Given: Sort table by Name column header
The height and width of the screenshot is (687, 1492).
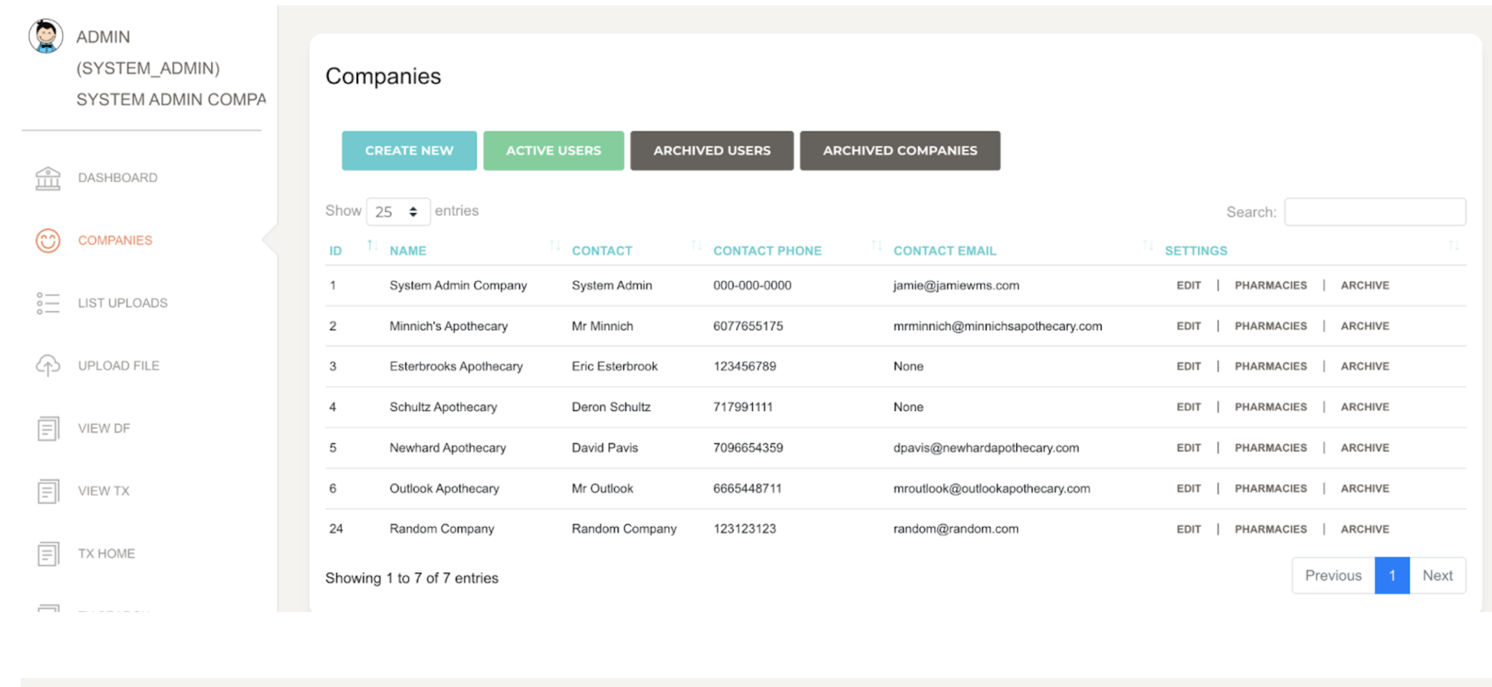Looking at the screenshot, I should coord(408,251).
